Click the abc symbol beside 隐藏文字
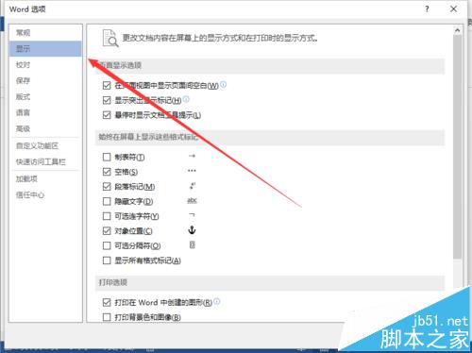472x353 pixels. pyautogui.click(x=192, y=200)
